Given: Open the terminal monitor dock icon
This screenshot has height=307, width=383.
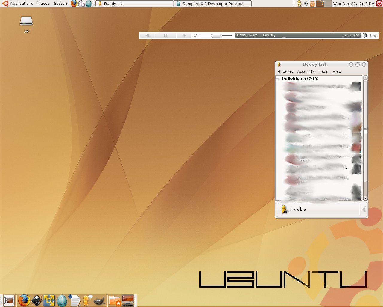Looking at the screenshot, I should 128,300.
